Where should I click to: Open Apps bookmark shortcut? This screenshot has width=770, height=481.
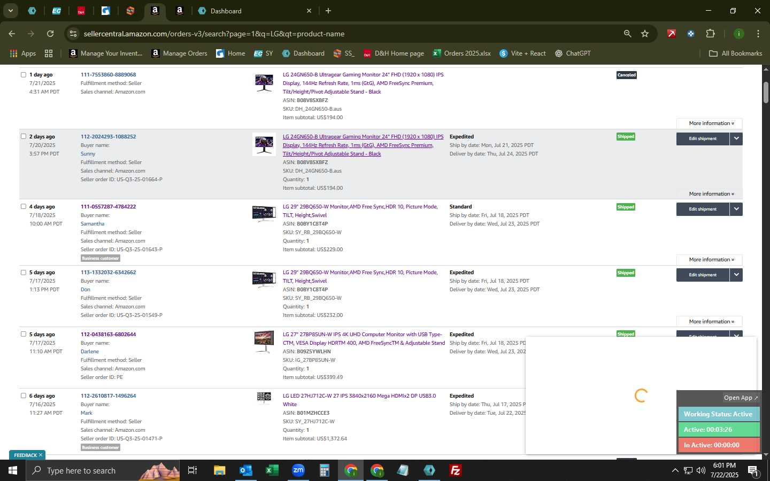23,53
